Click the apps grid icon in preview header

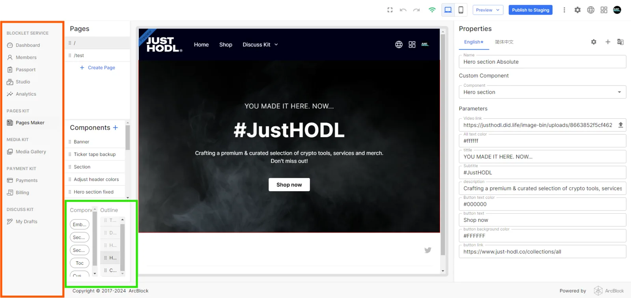(412, 45)
